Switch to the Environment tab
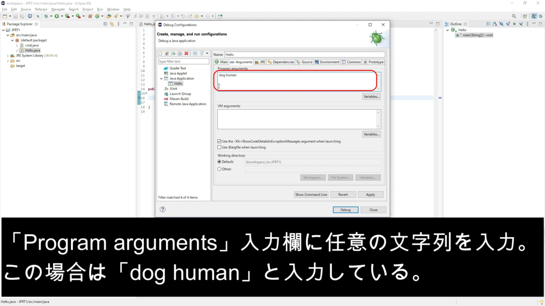Image resolution: width=545 pixels, height=306 pixels. 327,62
